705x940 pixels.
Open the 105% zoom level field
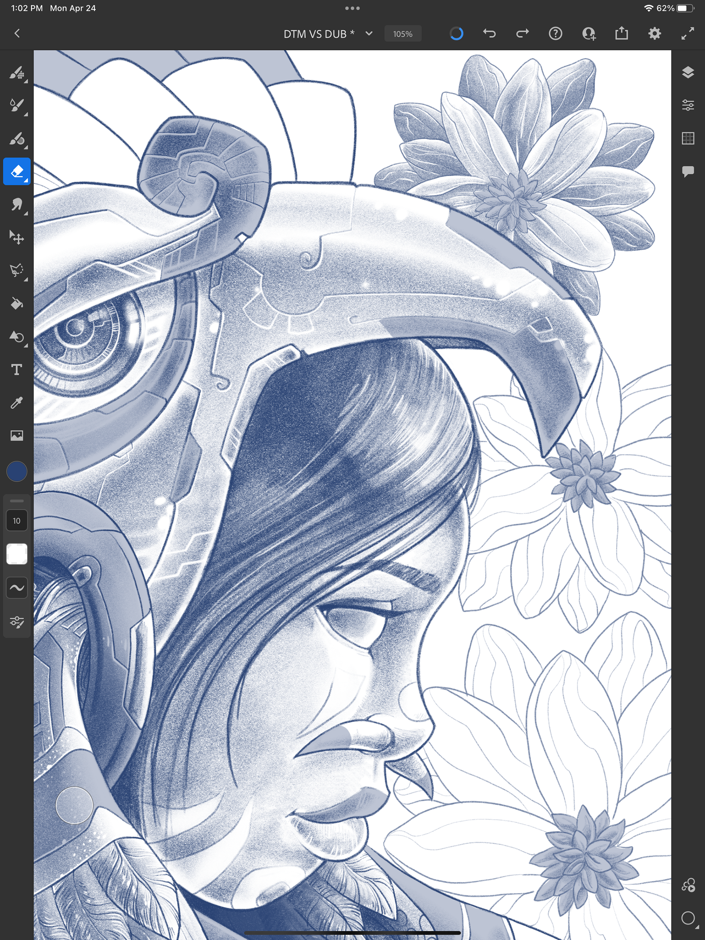tap(402, 34)
